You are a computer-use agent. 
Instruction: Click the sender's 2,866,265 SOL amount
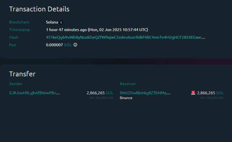click(100, 93)
